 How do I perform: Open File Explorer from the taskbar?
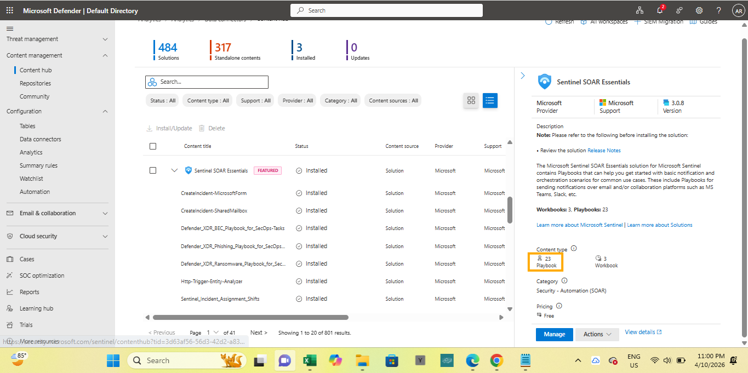tap(362, 360)
